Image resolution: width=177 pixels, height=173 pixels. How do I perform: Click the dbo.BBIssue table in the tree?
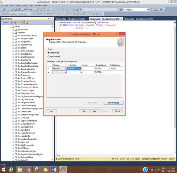22,48
